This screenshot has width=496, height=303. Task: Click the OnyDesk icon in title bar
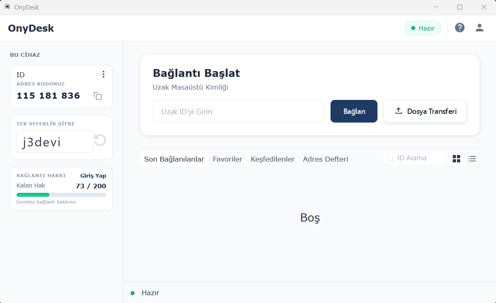point(7,7)
